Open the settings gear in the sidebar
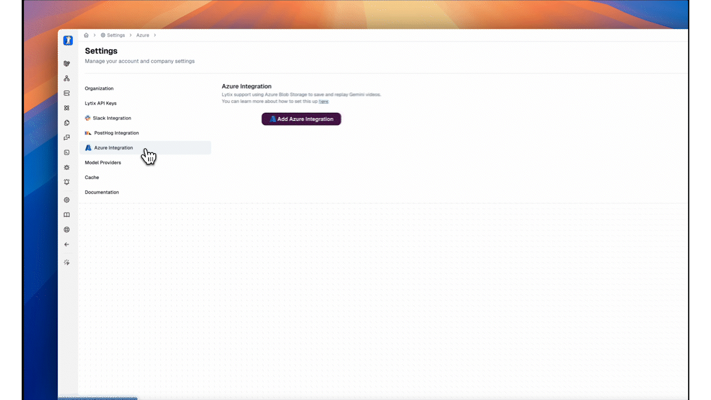711x400 pixels. (67, 200)
